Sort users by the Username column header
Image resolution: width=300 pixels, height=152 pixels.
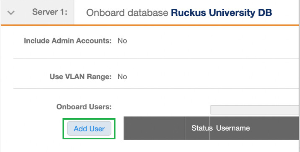(233, 128)
